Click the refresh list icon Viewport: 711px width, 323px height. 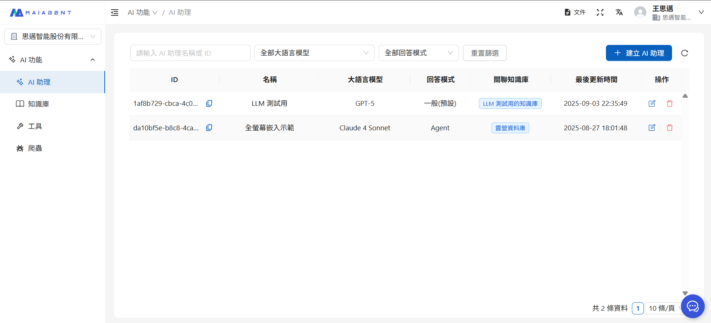[x=684, y=53]
